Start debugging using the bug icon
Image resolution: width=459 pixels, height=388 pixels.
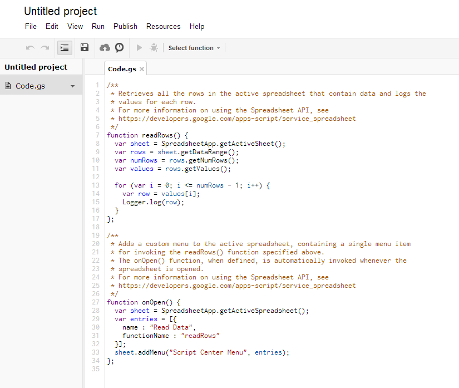tap(153, 47)
